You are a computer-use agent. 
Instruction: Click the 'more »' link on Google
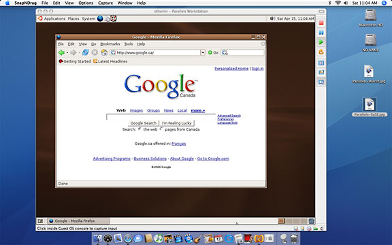198,110
